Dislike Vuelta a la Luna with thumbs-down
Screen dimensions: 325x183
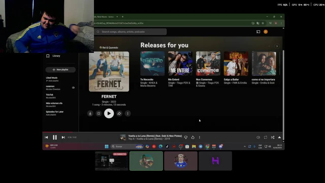[x=186, y=137]
